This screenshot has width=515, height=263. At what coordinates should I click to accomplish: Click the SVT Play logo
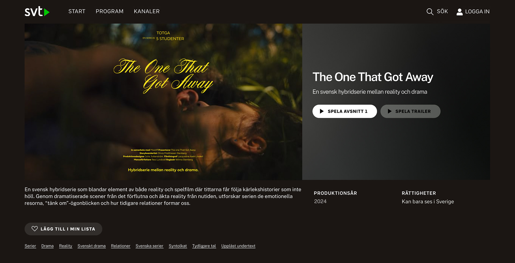(37, 12)
